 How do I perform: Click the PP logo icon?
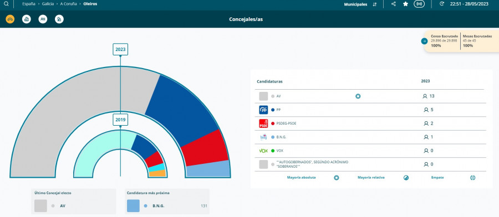coord(263,110)
